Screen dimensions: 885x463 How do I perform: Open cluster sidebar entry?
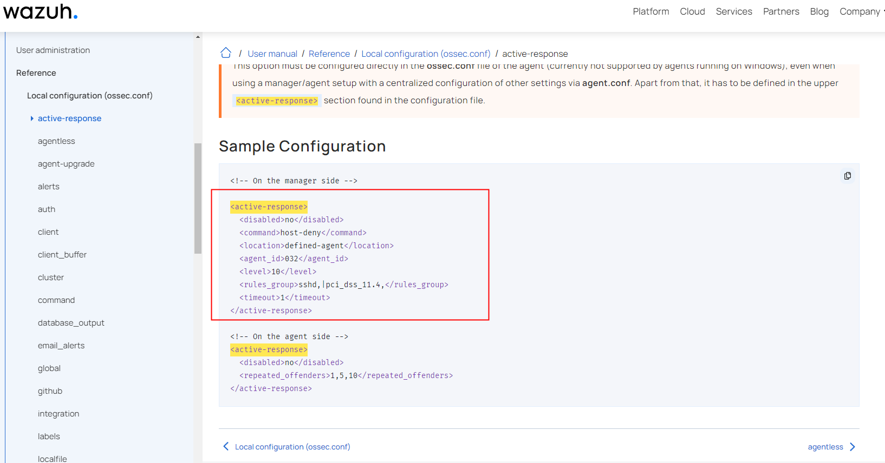51,277
